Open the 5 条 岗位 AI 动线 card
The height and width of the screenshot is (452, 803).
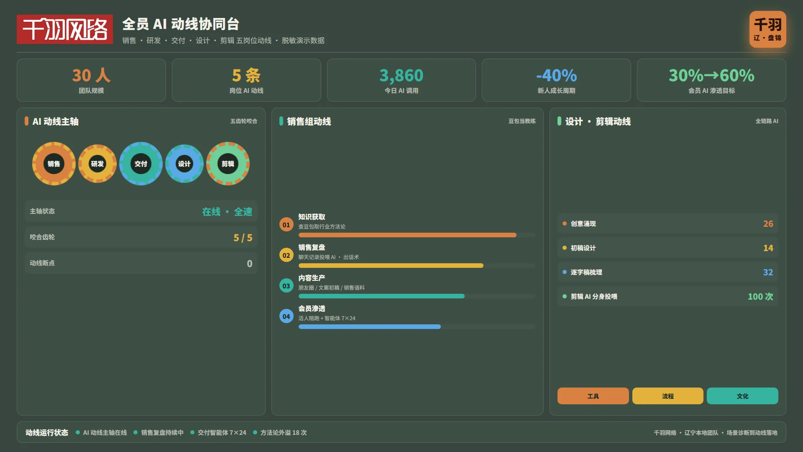(x=246, y=80)
